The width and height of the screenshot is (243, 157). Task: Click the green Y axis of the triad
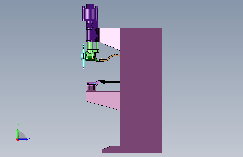point(18,134)
